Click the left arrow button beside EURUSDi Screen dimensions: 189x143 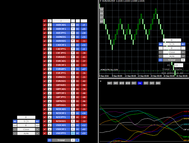(x=50, y=81)
